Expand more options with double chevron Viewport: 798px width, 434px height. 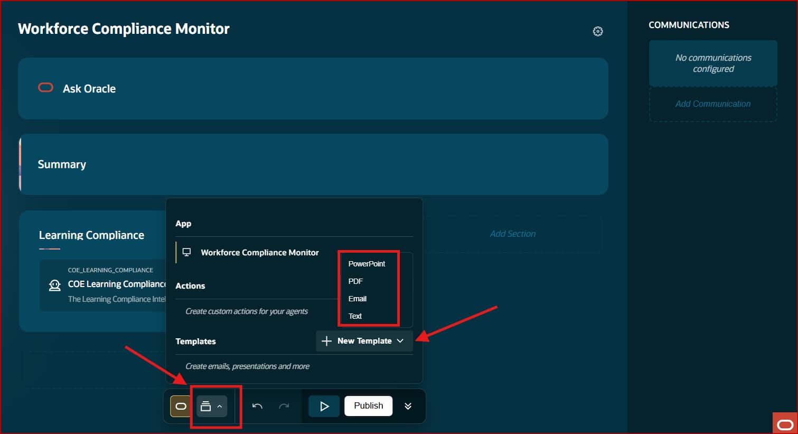408,406
